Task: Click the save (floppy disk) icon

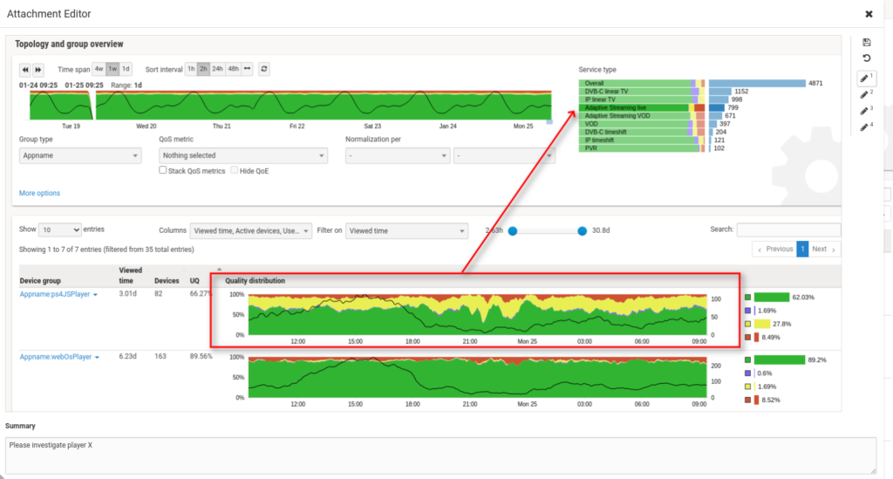Action: pos(866,43)
